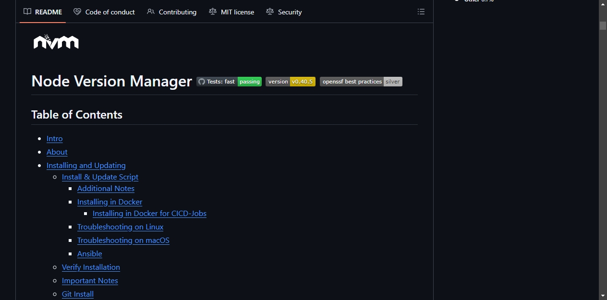The width and height of the screenshot is (607, 300).
Task: Go to the Intro section link
Action: tap(55, 139)
